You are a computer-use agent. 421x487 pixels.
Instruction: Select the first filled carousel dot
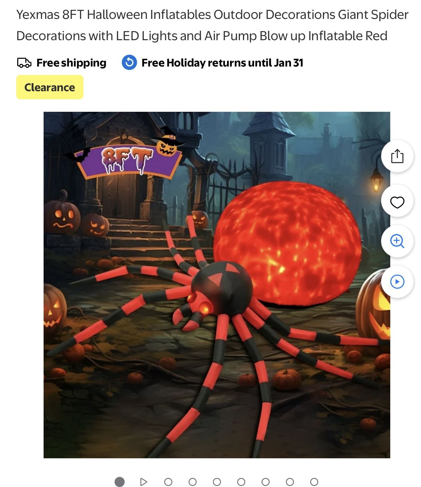point(120,482)
